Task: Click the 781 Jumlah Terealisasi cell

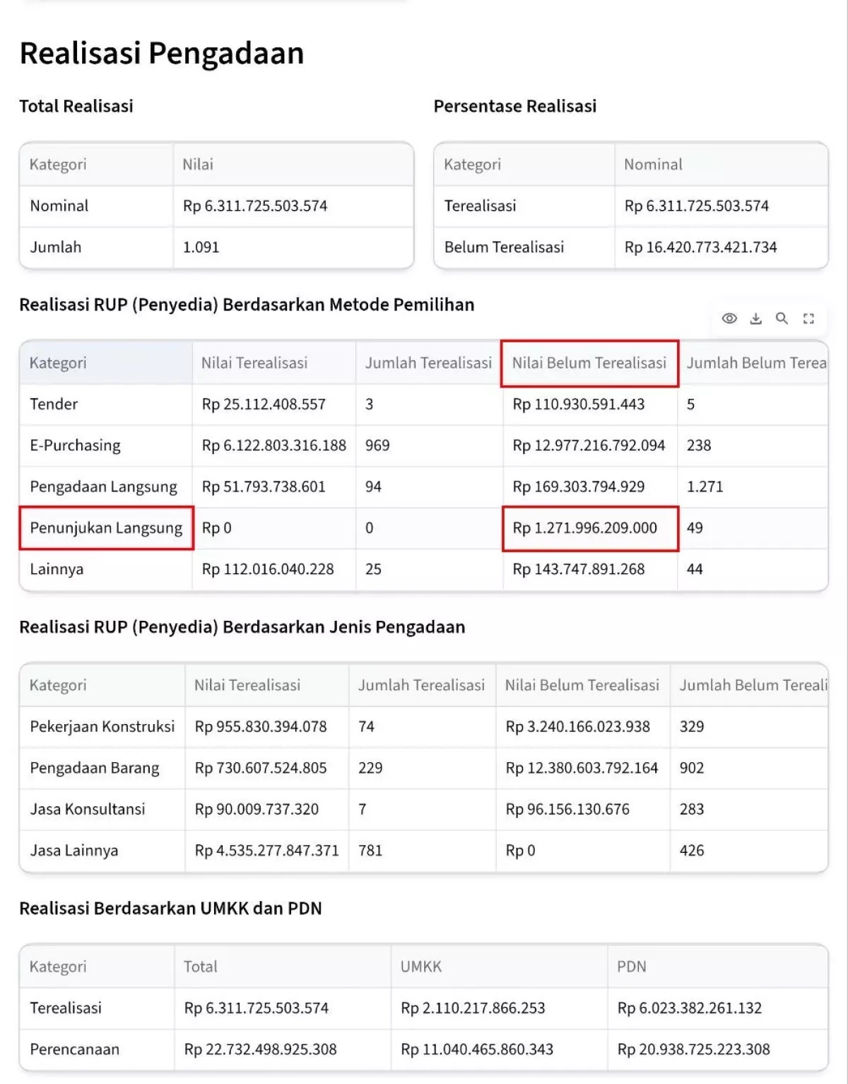Action: 422,851
